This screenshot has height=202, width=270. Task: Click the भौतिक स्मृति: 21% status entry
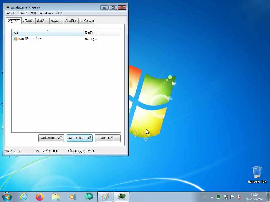(x=81, y=151)
